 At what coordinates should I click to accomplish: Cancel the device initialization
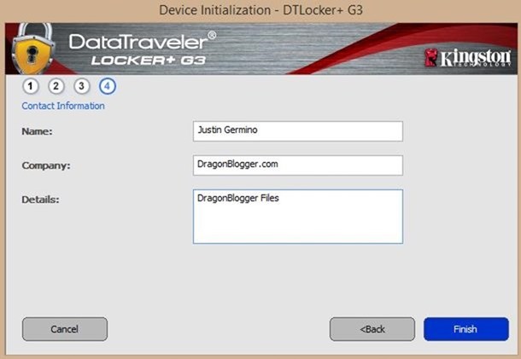point(65,329)
